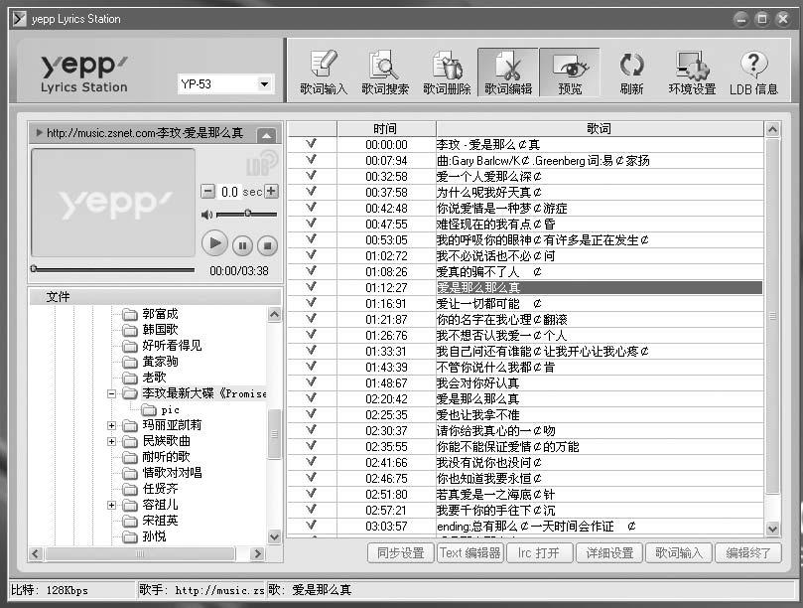
Task: Toggle checkmark for row 00:00:00
Action: click(x=311, y=144)
